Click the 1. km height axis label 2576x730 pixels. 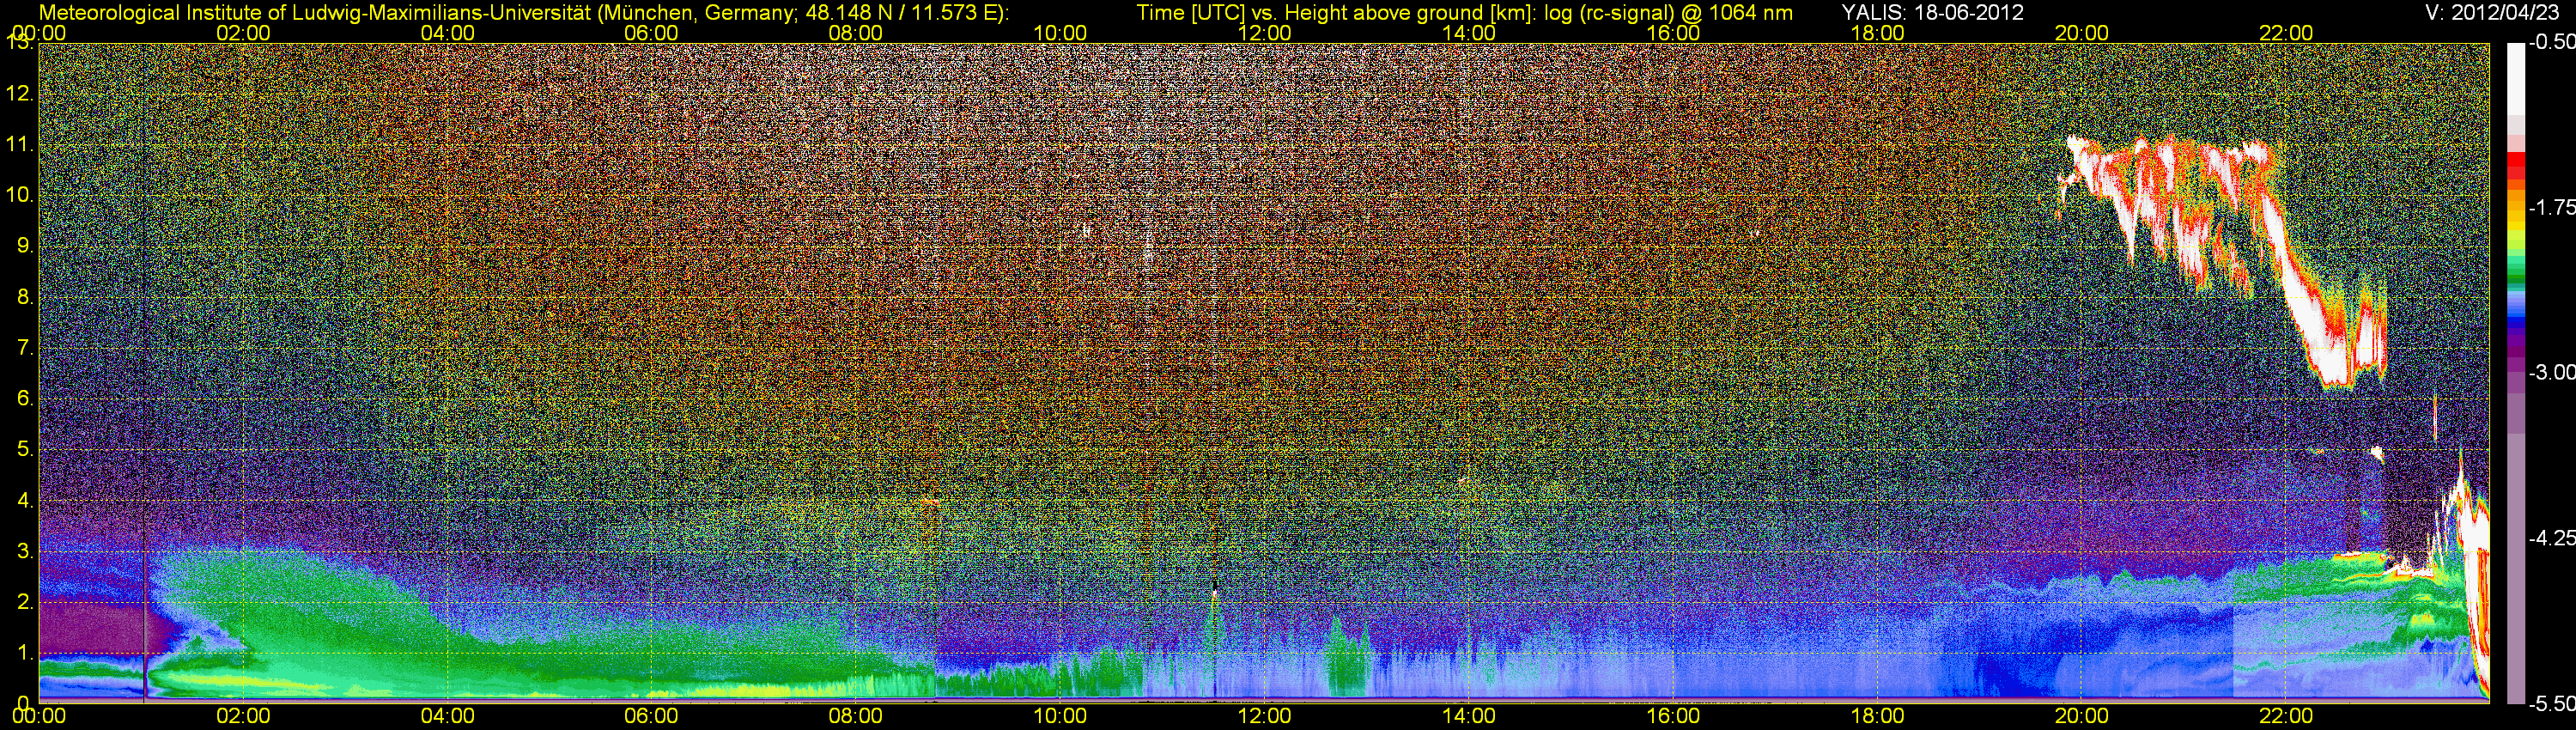coord(25,653)
